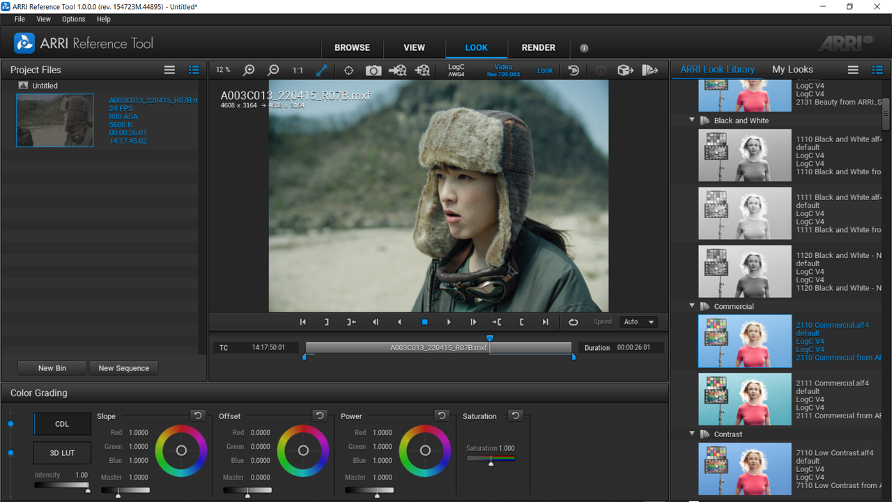Capture a still with the camera icon
Screen dimensions: 892x502
(374, 70)
